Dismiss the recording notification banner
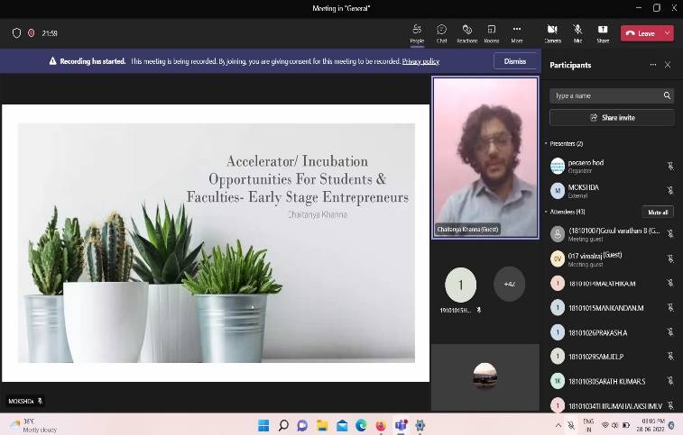The image size is (683, 435). (x=515, y=61)
